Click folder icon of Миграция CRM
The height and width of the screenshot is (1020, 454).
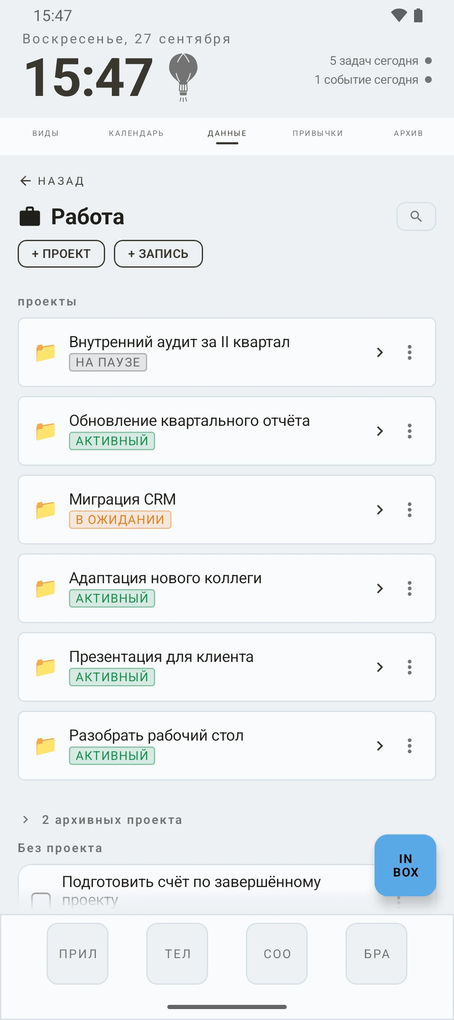point(45,510)
